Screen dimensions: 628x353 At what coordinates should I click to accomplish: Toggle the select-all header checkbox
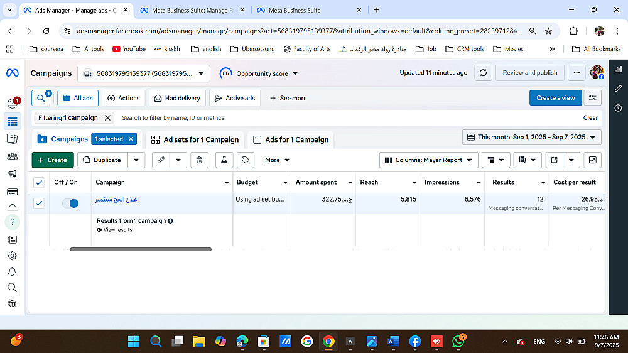[x=39, y=183]
